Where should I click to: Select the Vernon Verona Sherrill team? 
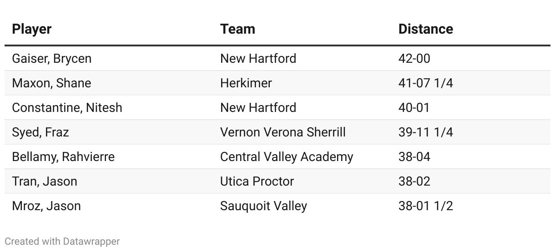click(283, 132)
